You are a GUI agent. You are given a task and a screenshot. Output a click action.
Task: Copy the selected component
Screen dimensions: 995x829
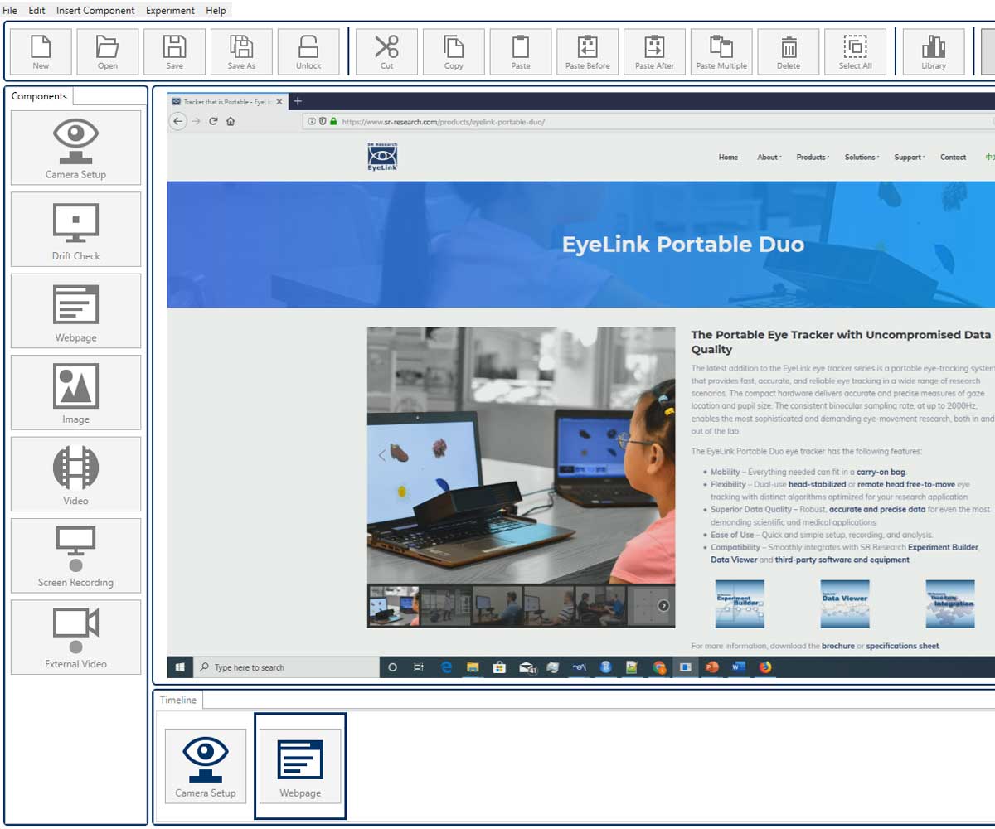tap(454, 52)
